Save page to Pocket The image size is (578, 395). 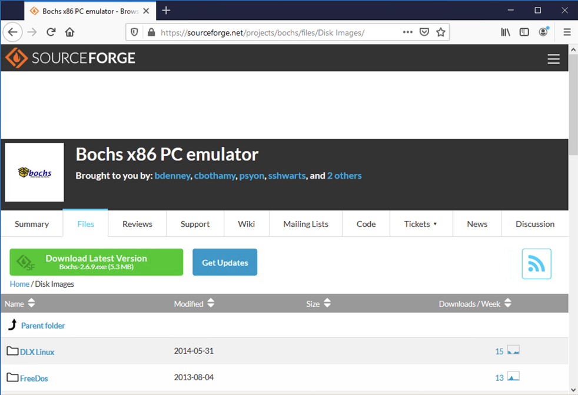pos(424,32)
